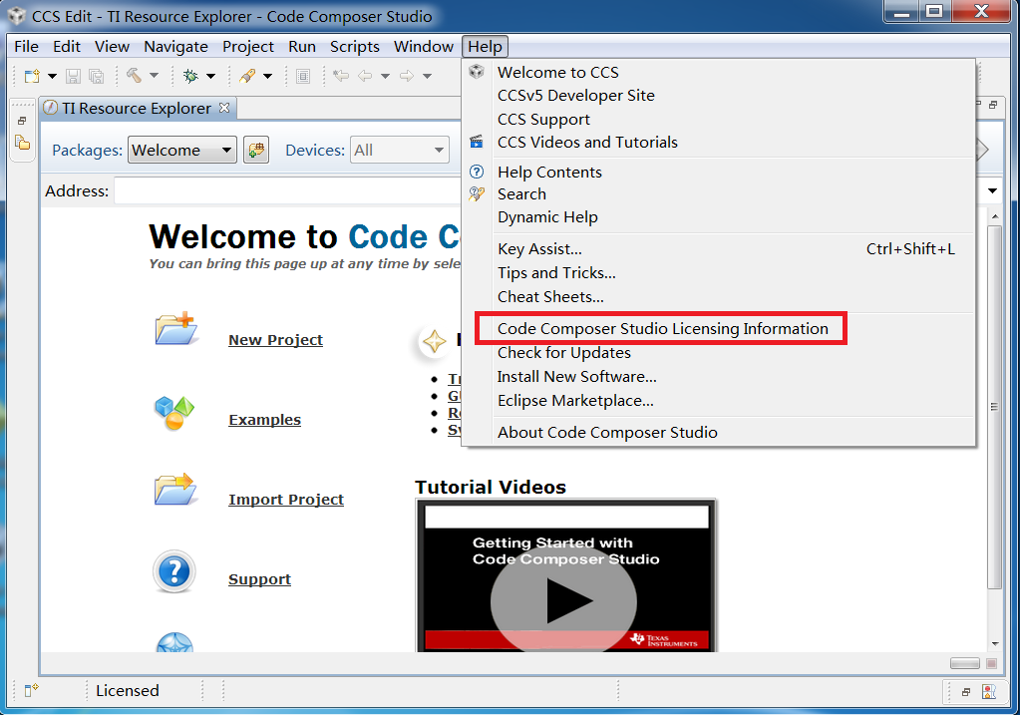Select Cheat Sheets... menu item
The width and height of the screenshot is (1020, 715).
(719, 297)
